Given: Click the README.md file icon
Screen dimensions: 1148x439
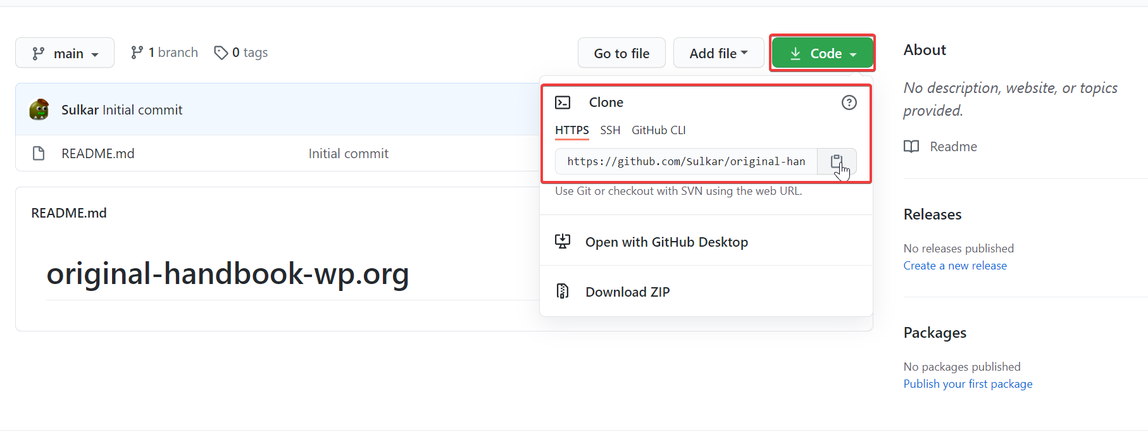Looking at the screenshot, I should [39, 154].
